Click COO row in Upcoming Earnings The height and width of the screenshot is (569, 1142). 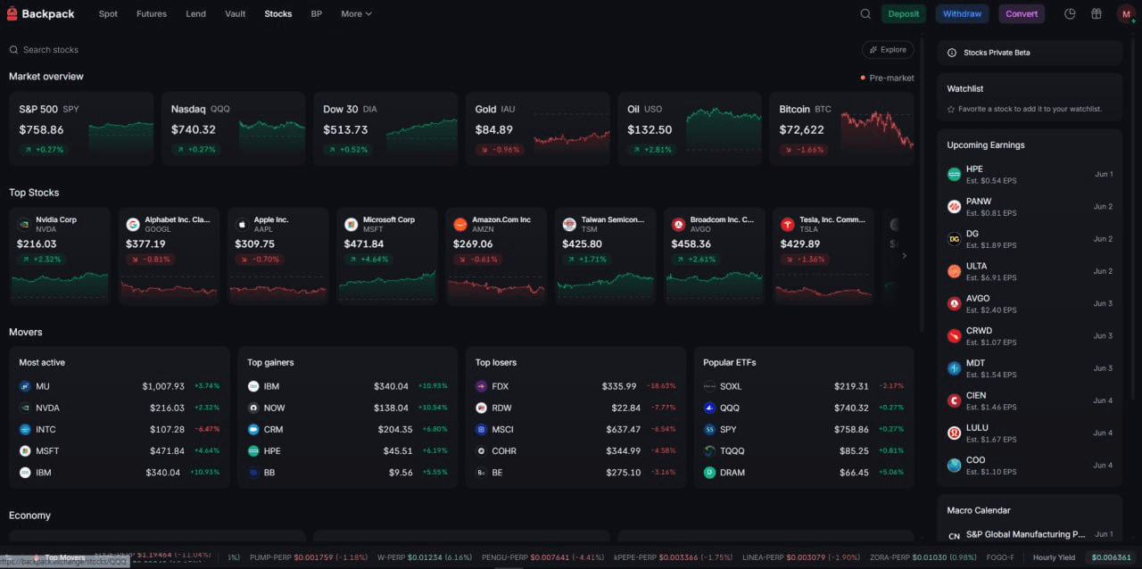[x=1030, y=465]
